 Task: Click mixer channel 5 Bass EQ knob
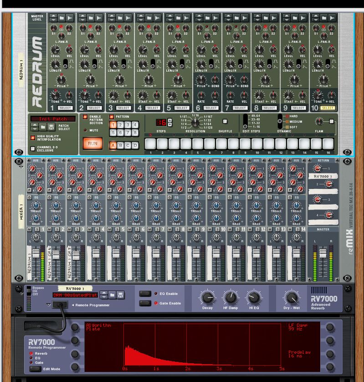tap(116, 218)
